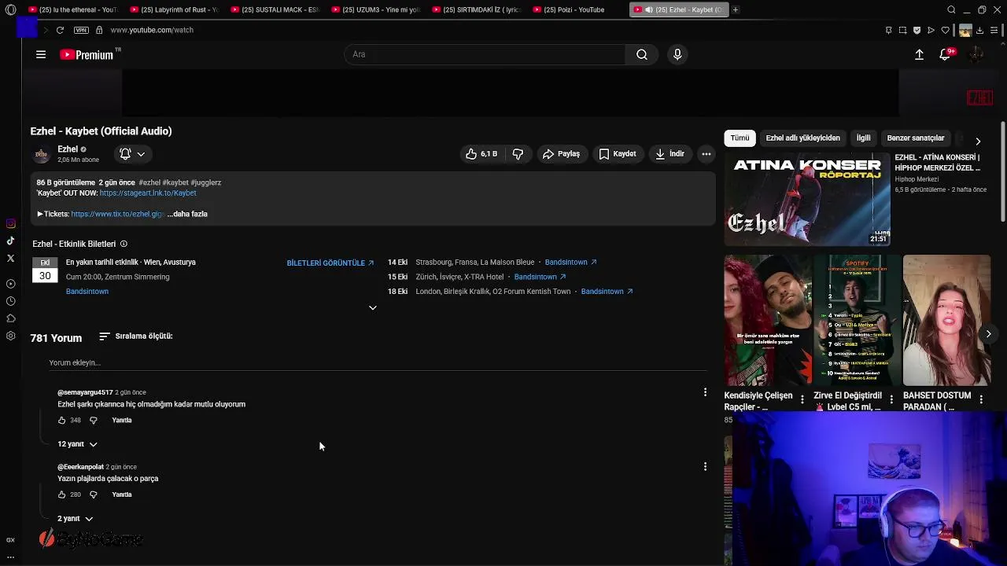Expand the event tickets list chevron
The height and width of the screenshot is (566, 1007).
click(373, 307)
